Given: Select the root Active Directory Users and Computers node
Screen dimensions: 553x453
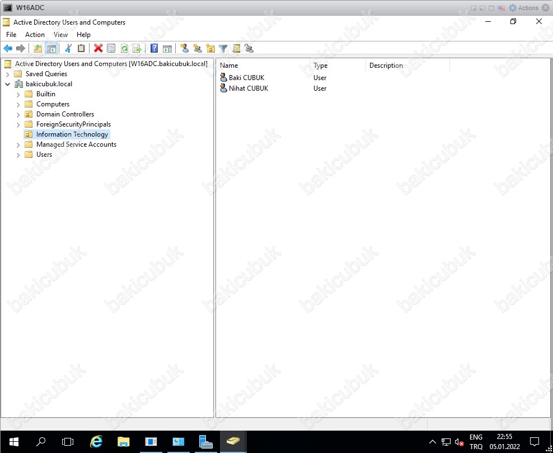Looking at the screenshot, I should [111, 64].
